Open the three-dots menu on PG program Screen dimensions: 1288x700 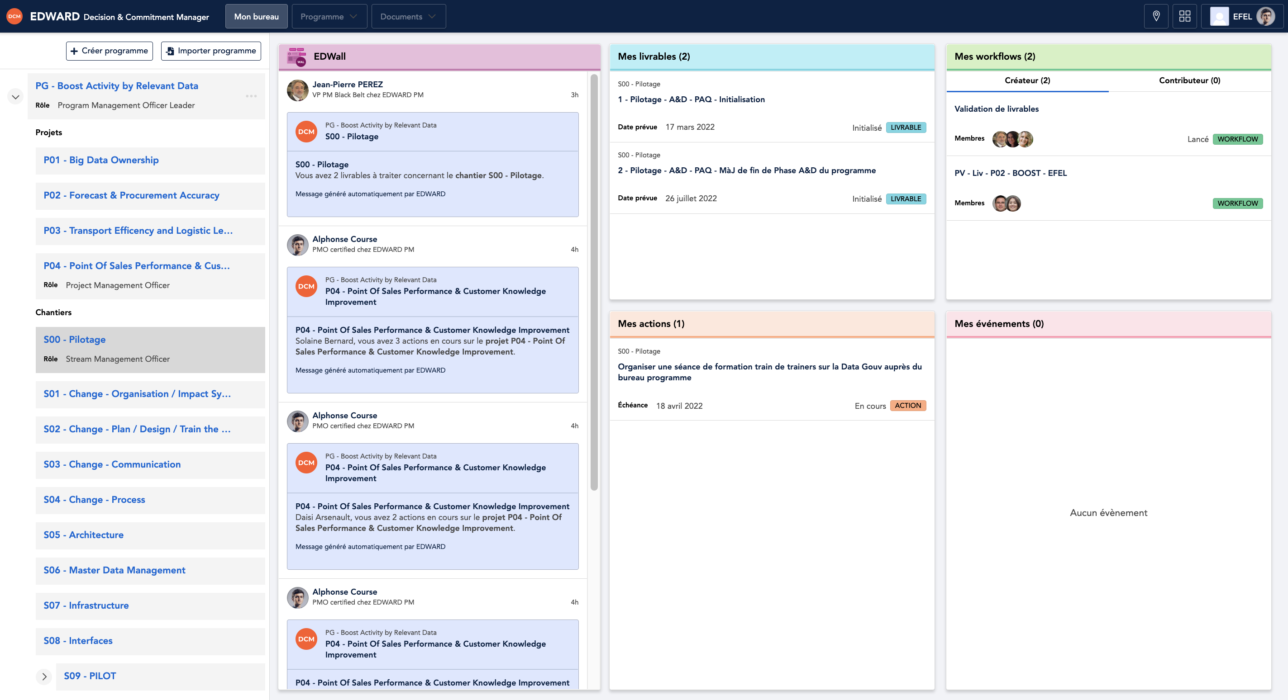tap(251, 96)
